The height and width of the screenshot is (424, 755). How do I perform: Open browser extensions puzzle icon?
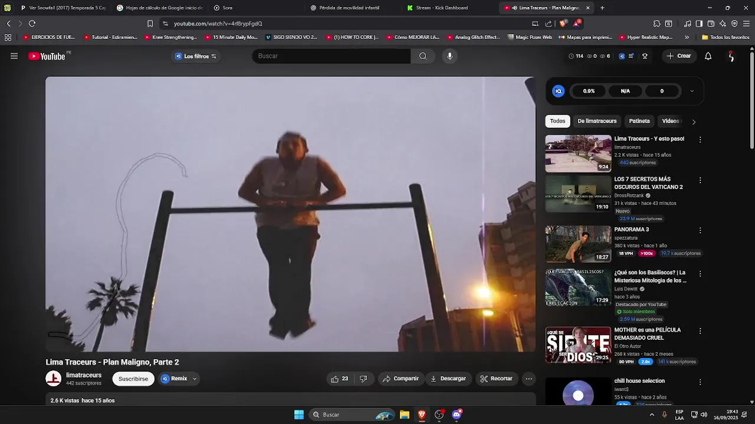(656, 24)
